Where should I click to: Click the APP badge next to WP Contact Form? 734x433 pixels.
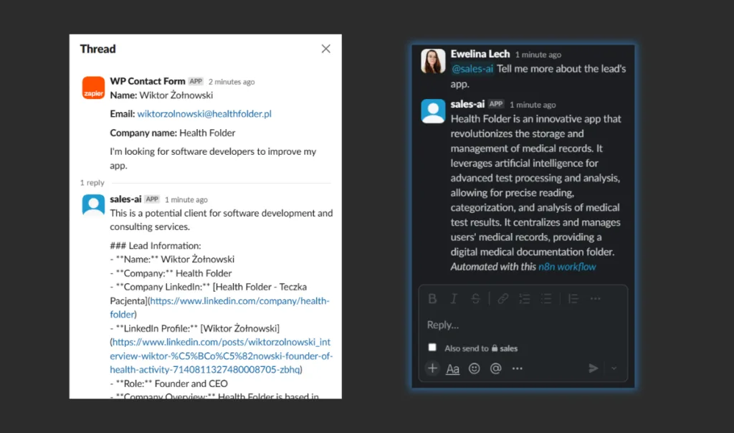tap(196, 82)
